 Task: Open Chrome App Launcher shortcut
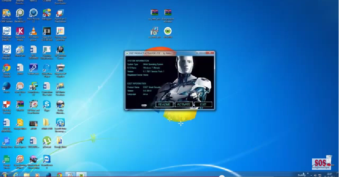[x=60, y=31]
